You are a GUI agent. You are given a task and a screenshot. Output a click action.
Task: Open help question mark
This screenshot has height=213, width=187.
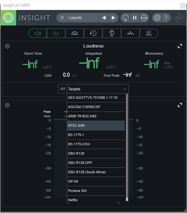pos(166,18)
